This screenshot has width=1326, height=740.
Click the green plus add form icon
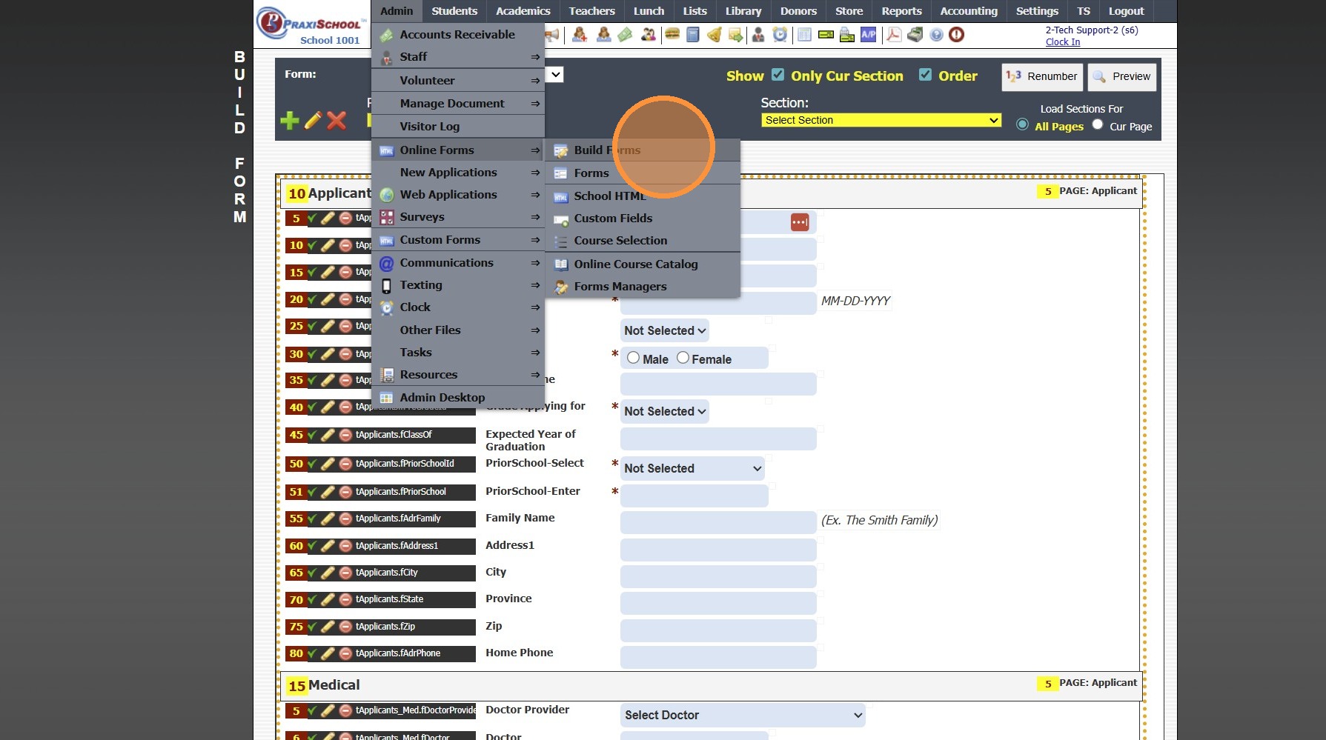point(290,120)
